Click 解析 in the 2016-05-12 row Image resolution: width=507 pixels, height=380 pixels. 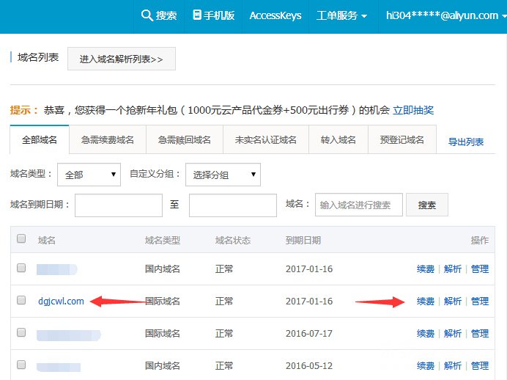(x=453, y=366)
